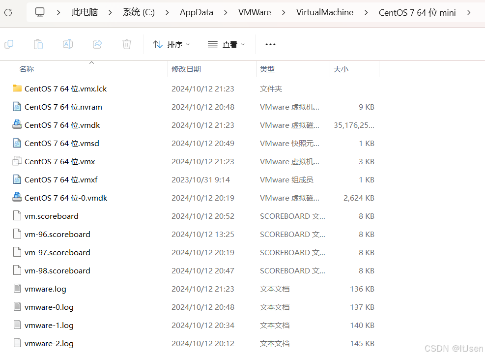Expand chevron after AppData in breadcrumb
This screenshot has width=485, height=357.
pyautogui.click(x=226, y=12)
